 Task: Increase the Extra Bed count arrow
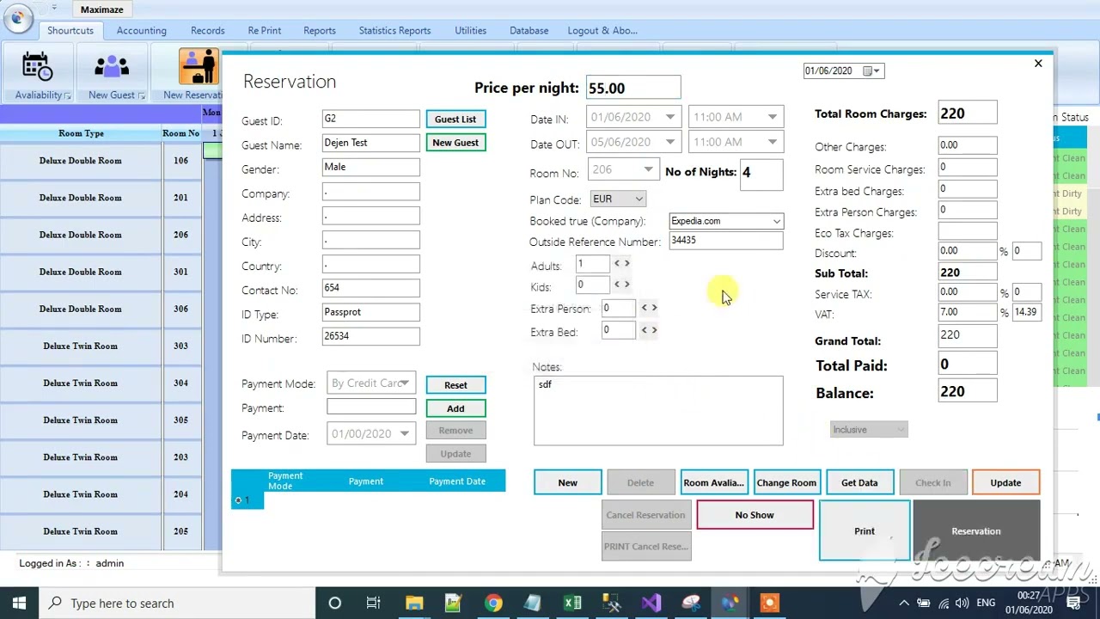[654, 329]
